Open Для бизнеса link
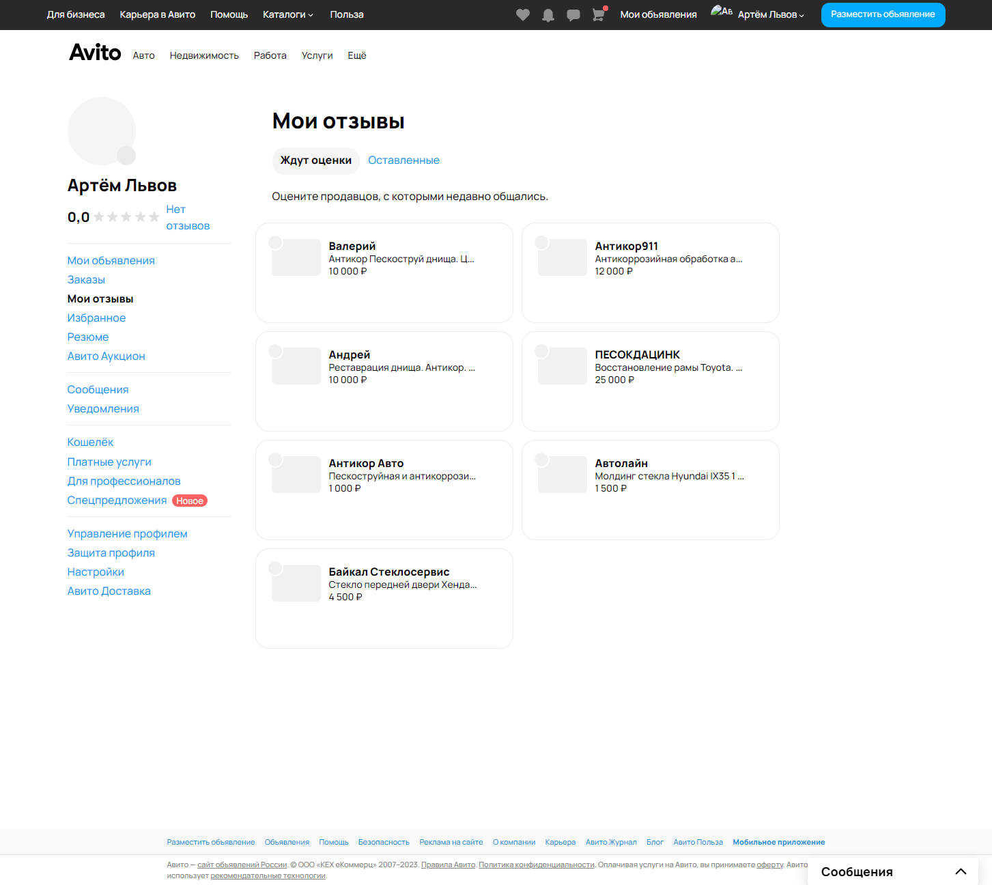 (76, 14)
